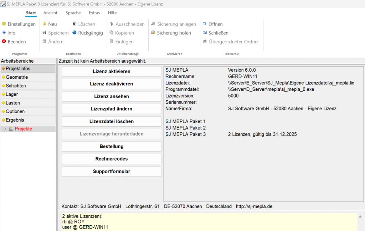This screenshot has width=365, height=231.
Task: Expand the Projekte tree node
Action: 5,129
